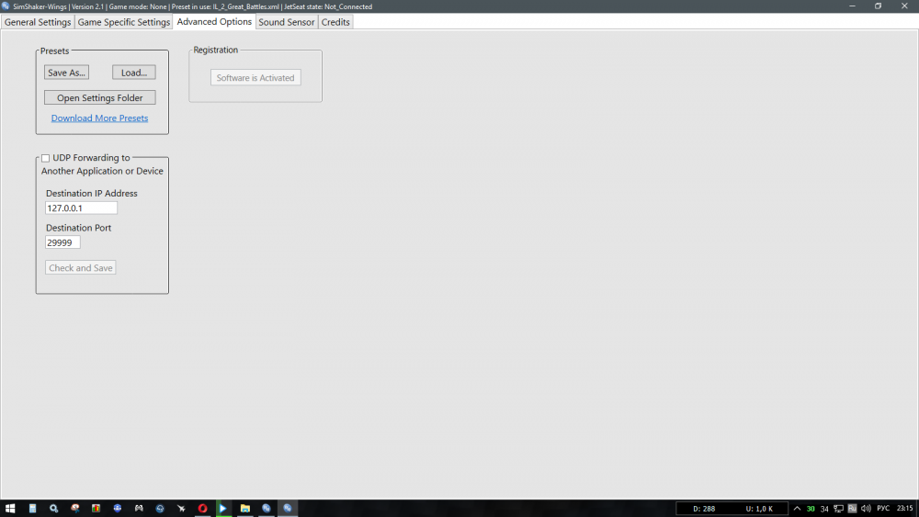Open the game controller taskbar icon
The height and width of the screenshot is (517, 919).
pos(139,508)
